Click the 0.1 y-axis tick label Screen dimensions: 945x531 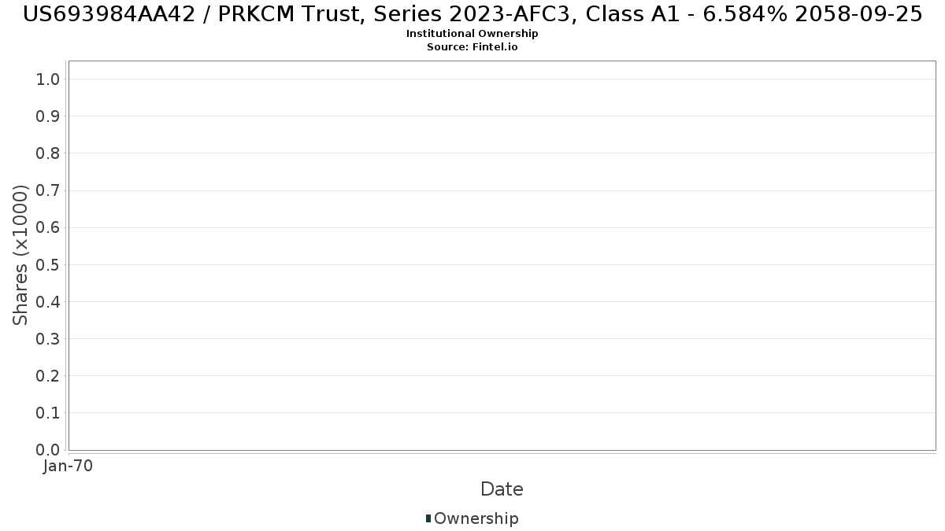click(x=48, y=412)
